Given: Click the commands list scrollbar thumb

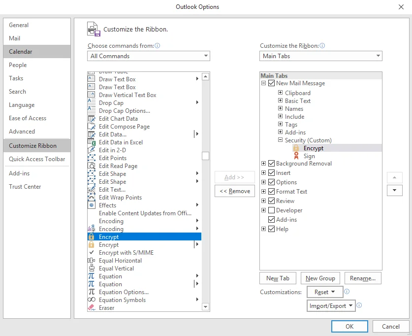Looking at the screenshot, I should (205, 156).
